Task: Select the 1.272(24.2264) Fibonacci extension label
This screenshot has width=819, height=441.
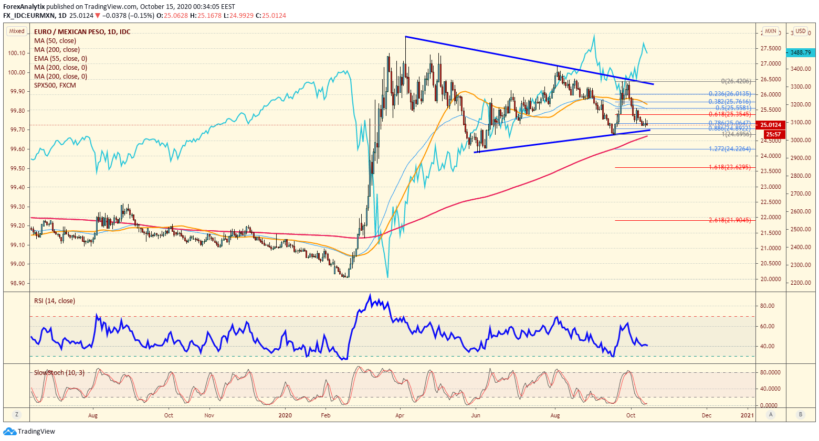Action: click(x=730, y=149)
